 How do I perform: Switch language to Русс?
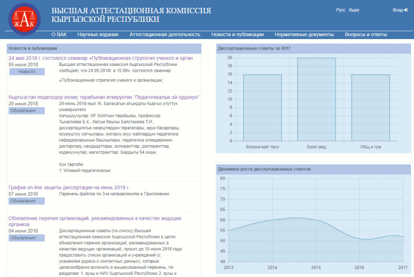coord(340,10)
